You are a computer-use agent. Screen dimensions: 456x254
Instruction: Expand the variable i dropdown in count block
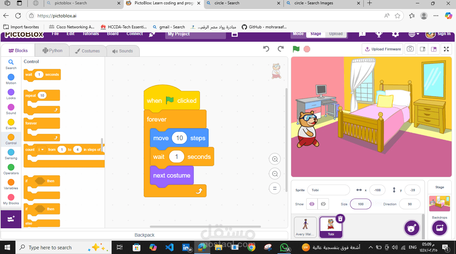point(41,150)
